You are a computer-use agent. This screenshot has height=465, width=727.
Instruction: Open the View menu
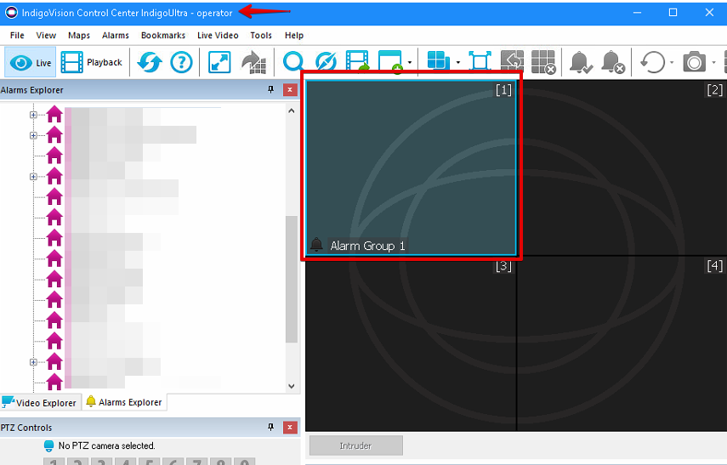pyautogui.click(x=46, y=35)
